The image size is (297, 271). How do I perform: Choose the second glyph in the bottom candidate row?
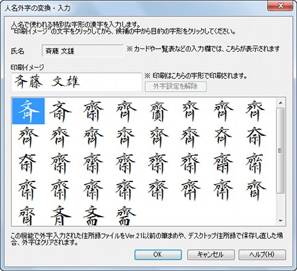61,215
